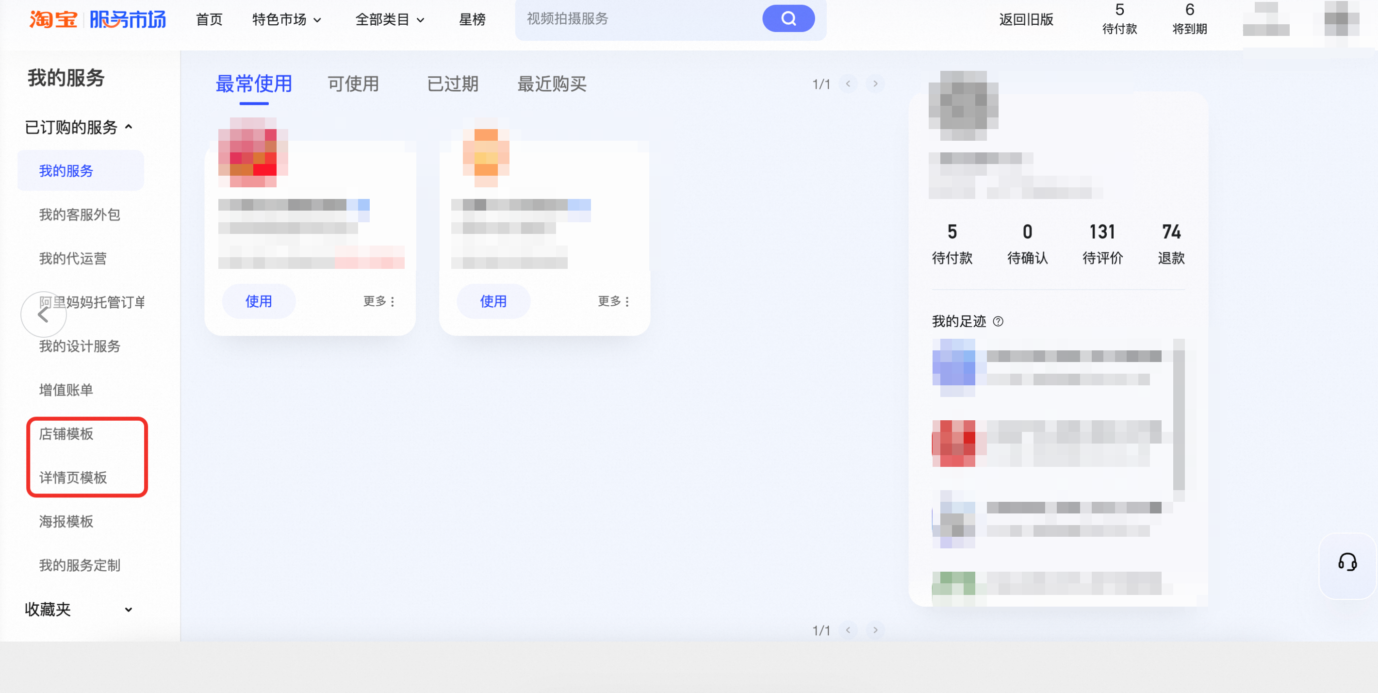Expand the 收藏夹 section

coord(79,610)
